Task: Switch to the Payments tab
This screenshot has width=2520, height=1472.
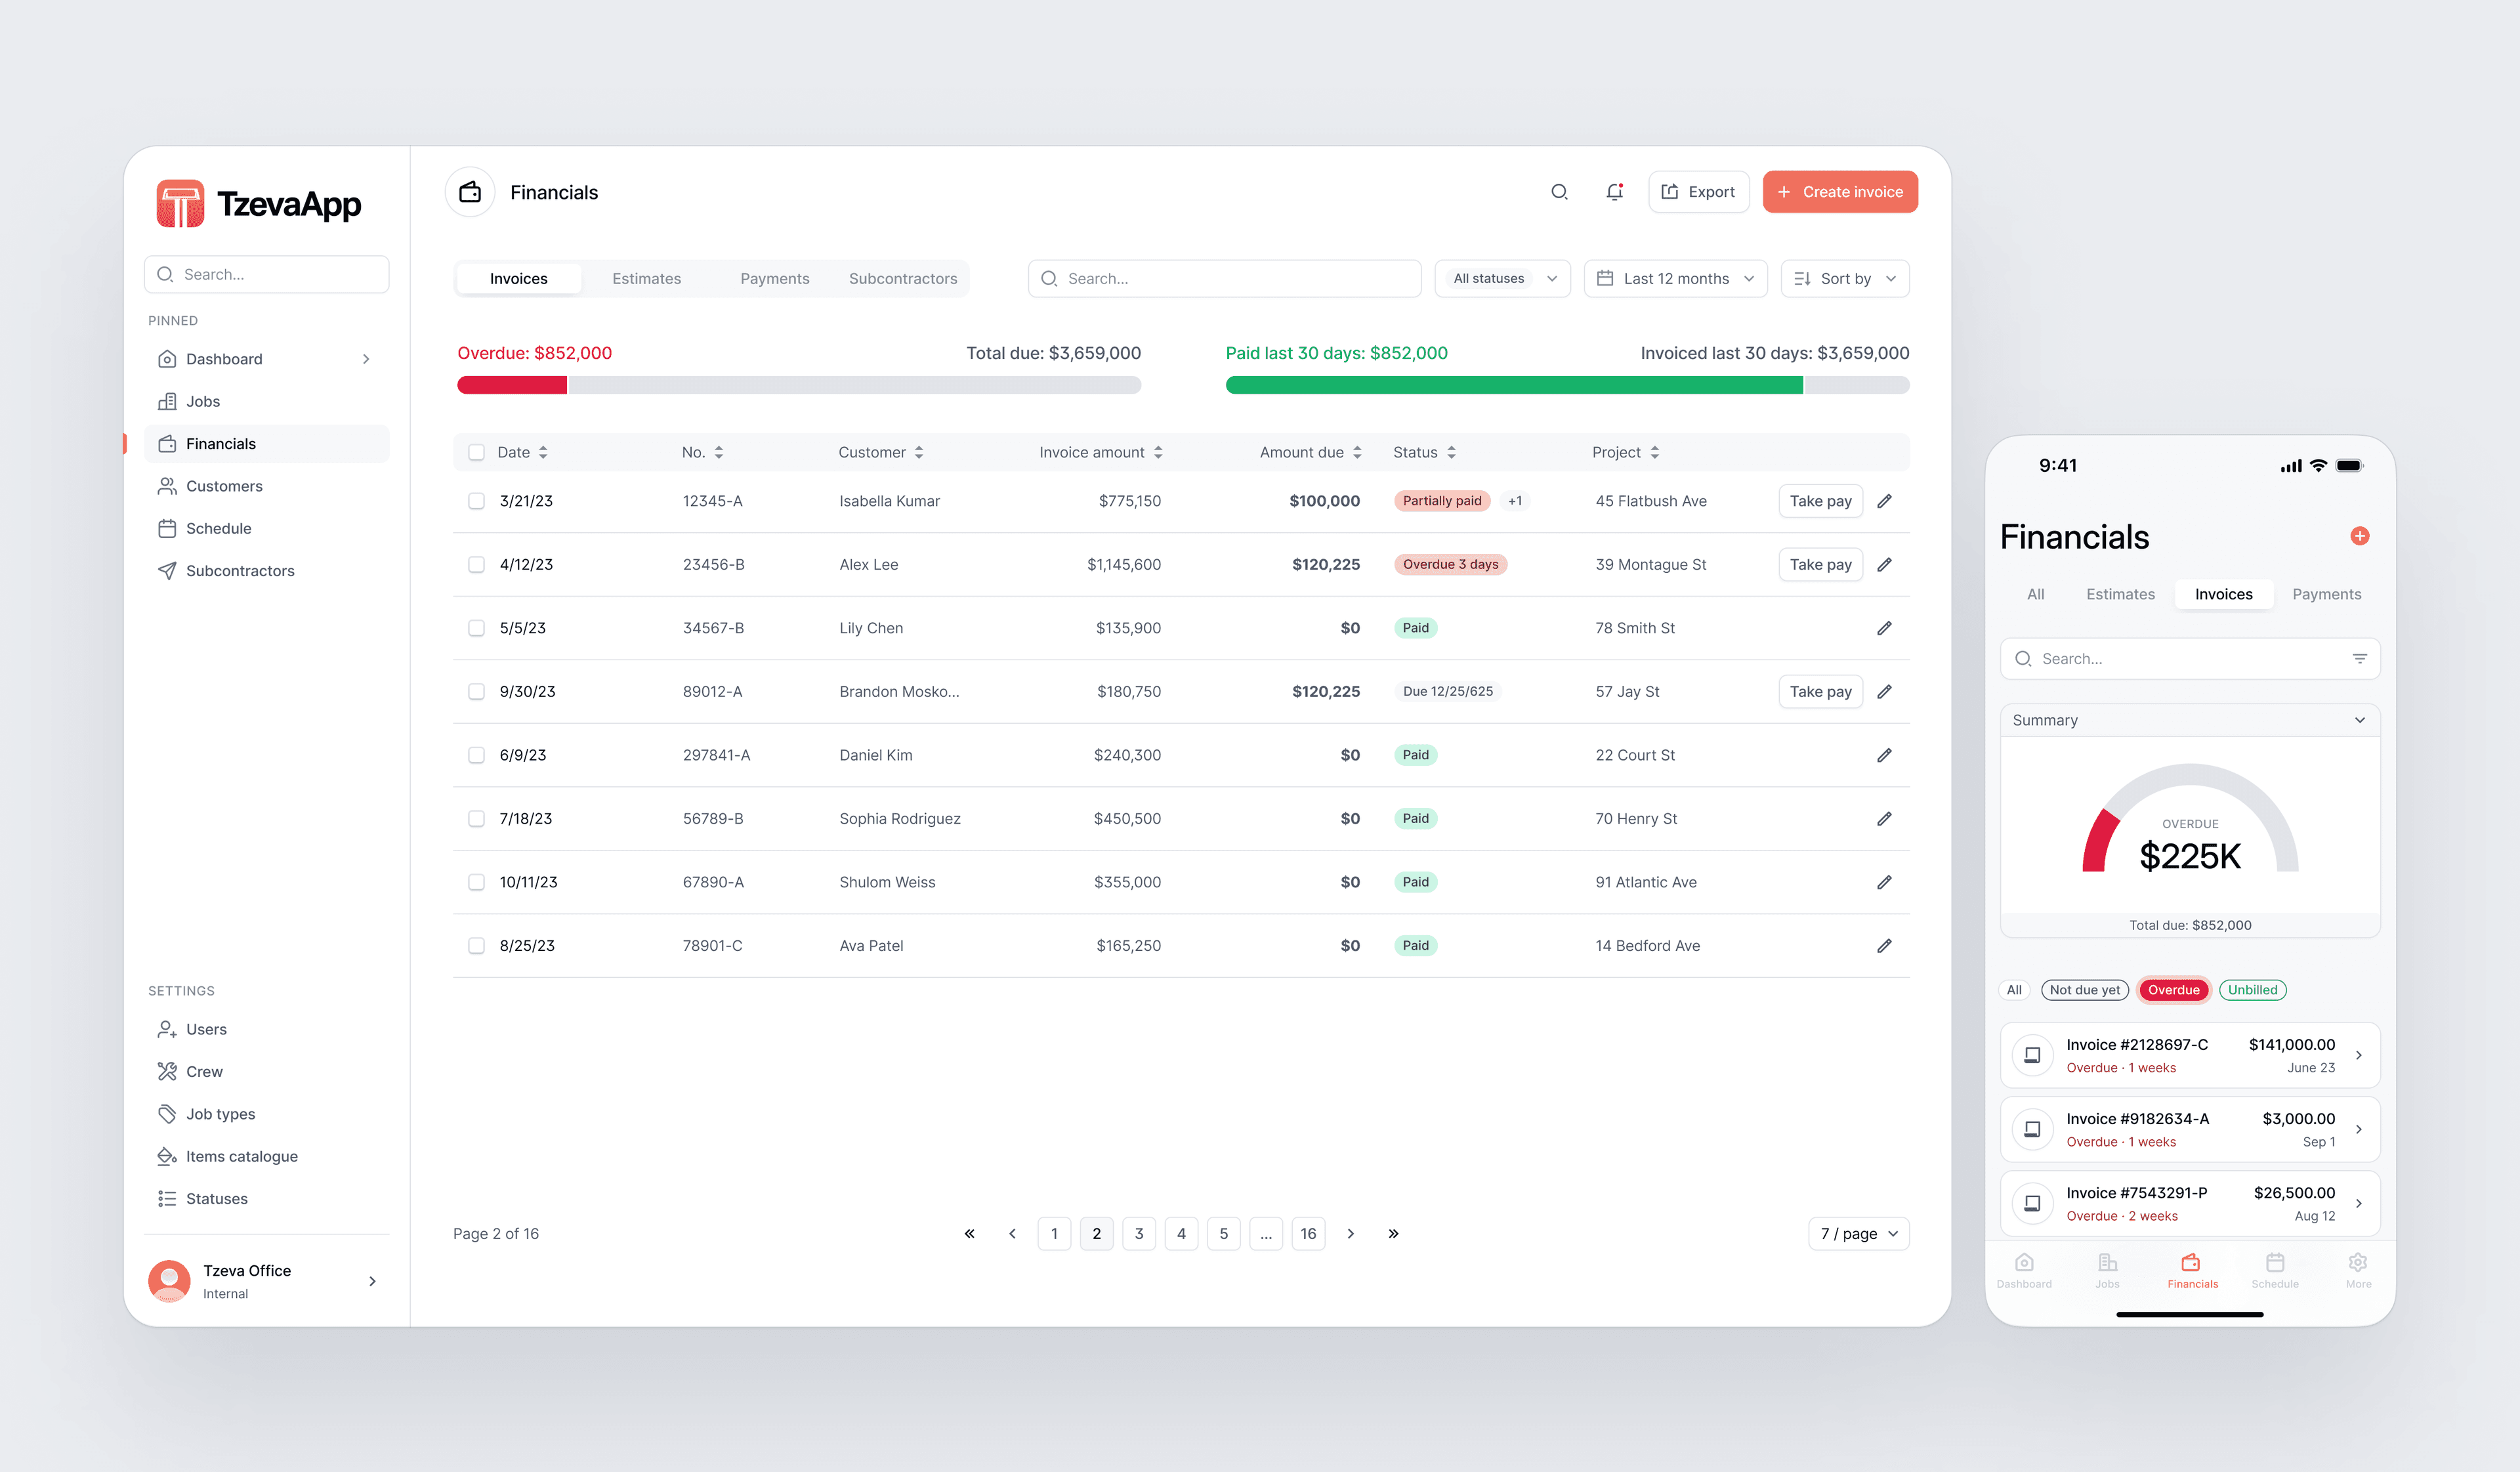Action: [774, 277]
